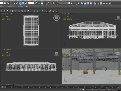Viewport: 121px width, 91px height.
Task: Click the Z coordinate input field
Action: (x=103, y=89)
